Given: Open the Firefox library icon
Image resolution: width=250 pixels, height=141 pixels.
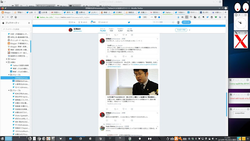Looking at the screenshot, I should click(x=182, y=17).
